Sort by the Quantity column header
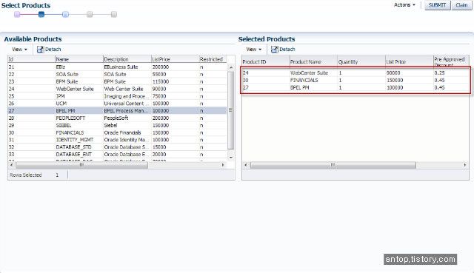The height and width of the screenshot is (273, 474). click(361, 61)
